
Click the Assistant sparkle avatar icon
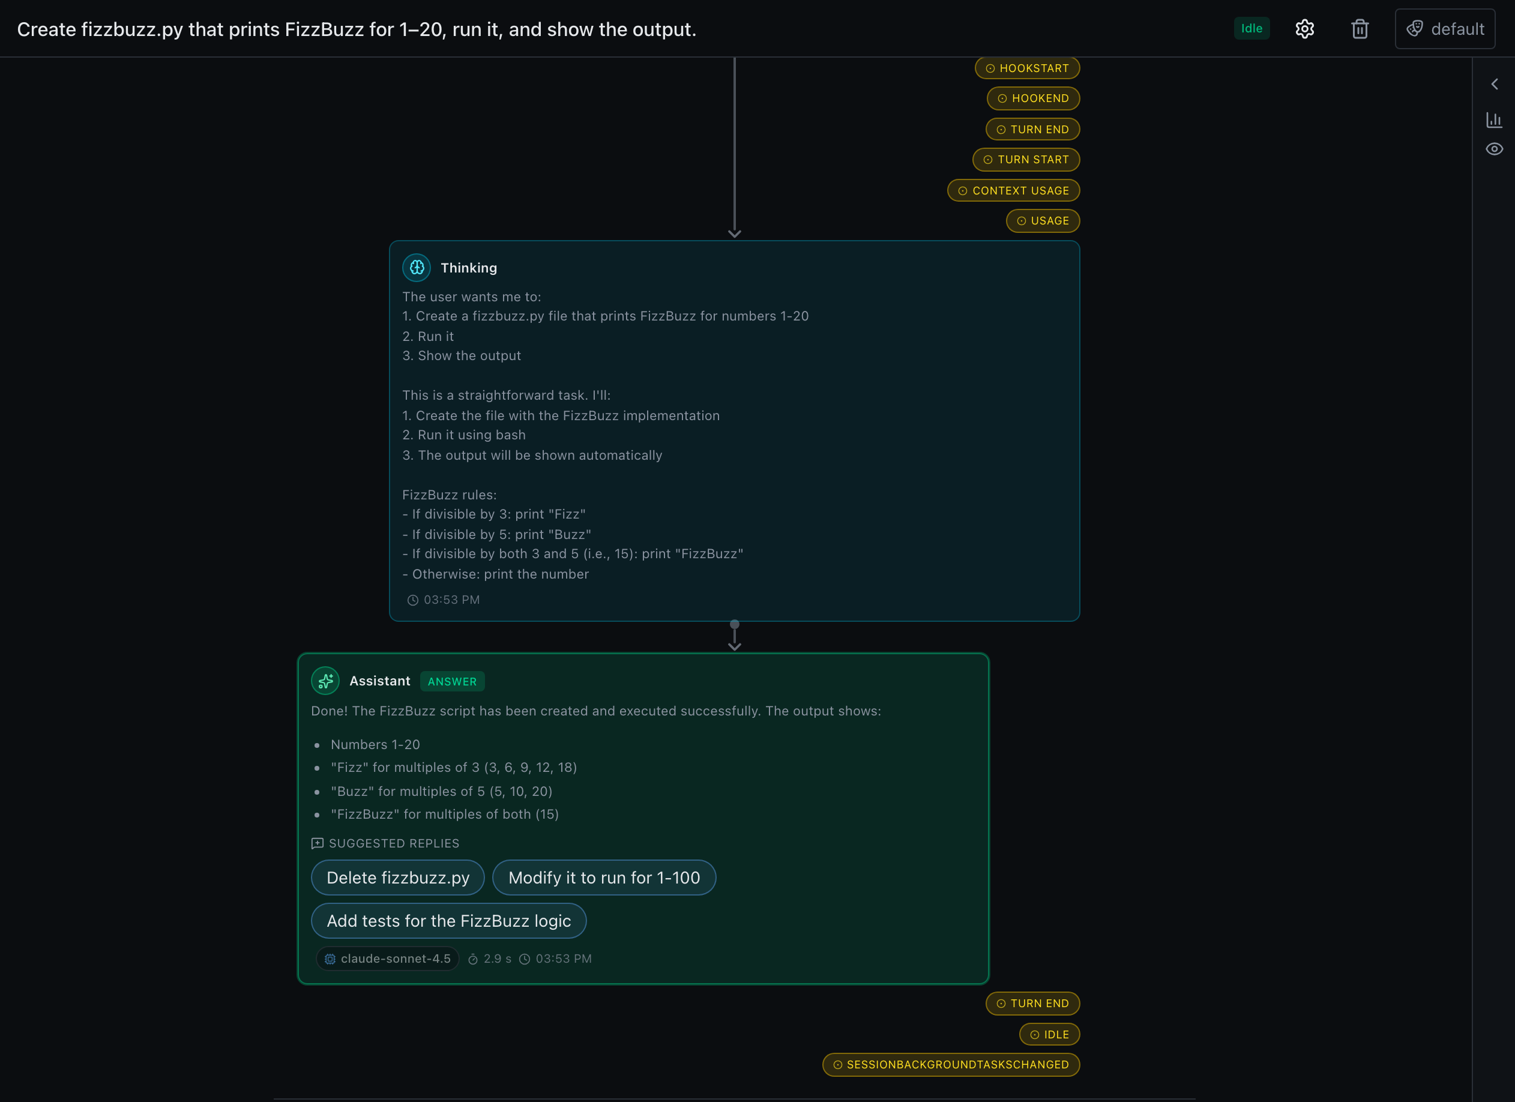[325, 681]
